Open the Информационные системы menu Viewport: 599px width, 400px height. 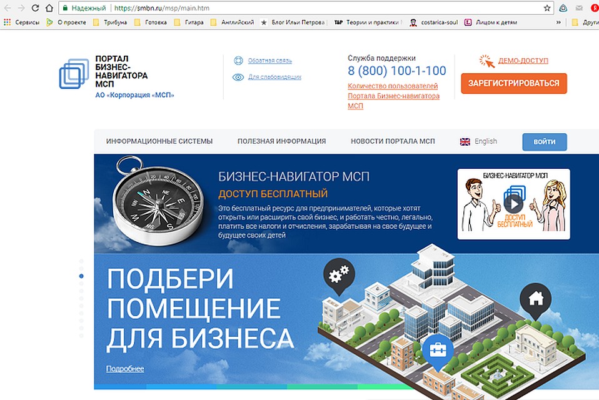[x=159, y=141]
